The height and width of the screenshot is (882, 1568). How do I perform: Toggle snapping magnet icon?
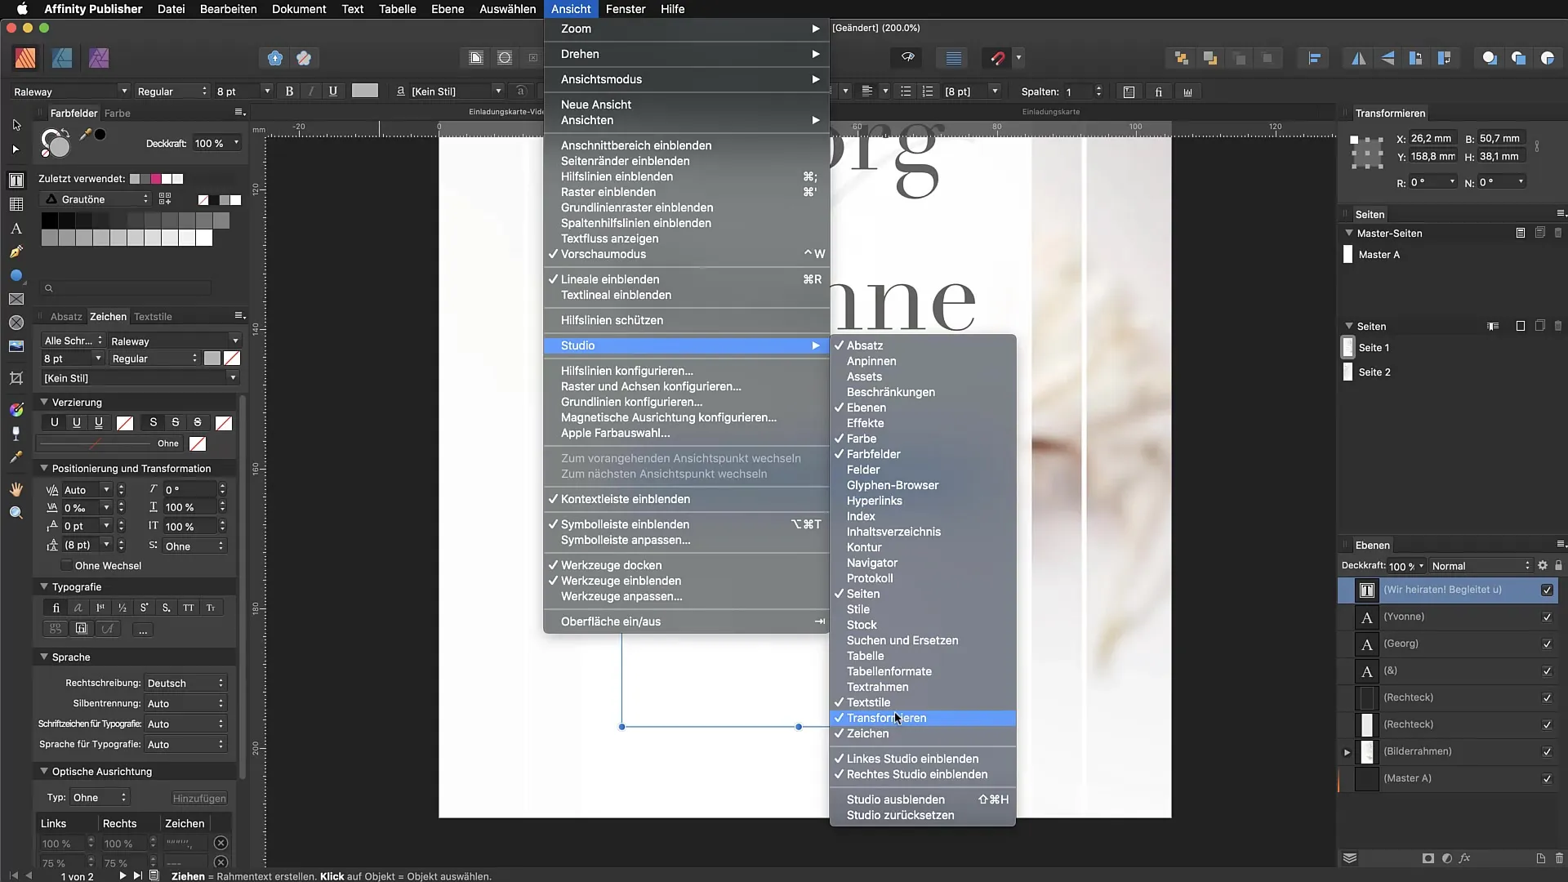tap(997, 58)
